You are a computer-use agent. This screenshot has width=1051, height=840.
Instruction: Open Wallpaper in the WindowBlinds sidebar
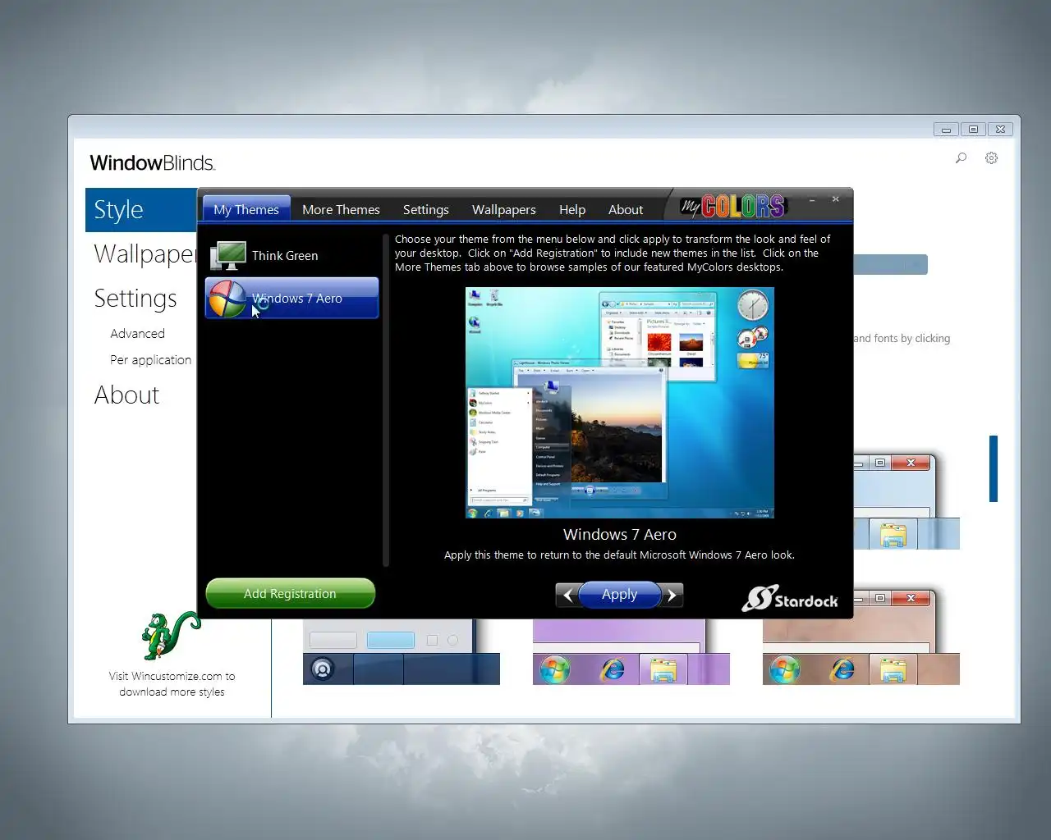(x=144, y=254)
